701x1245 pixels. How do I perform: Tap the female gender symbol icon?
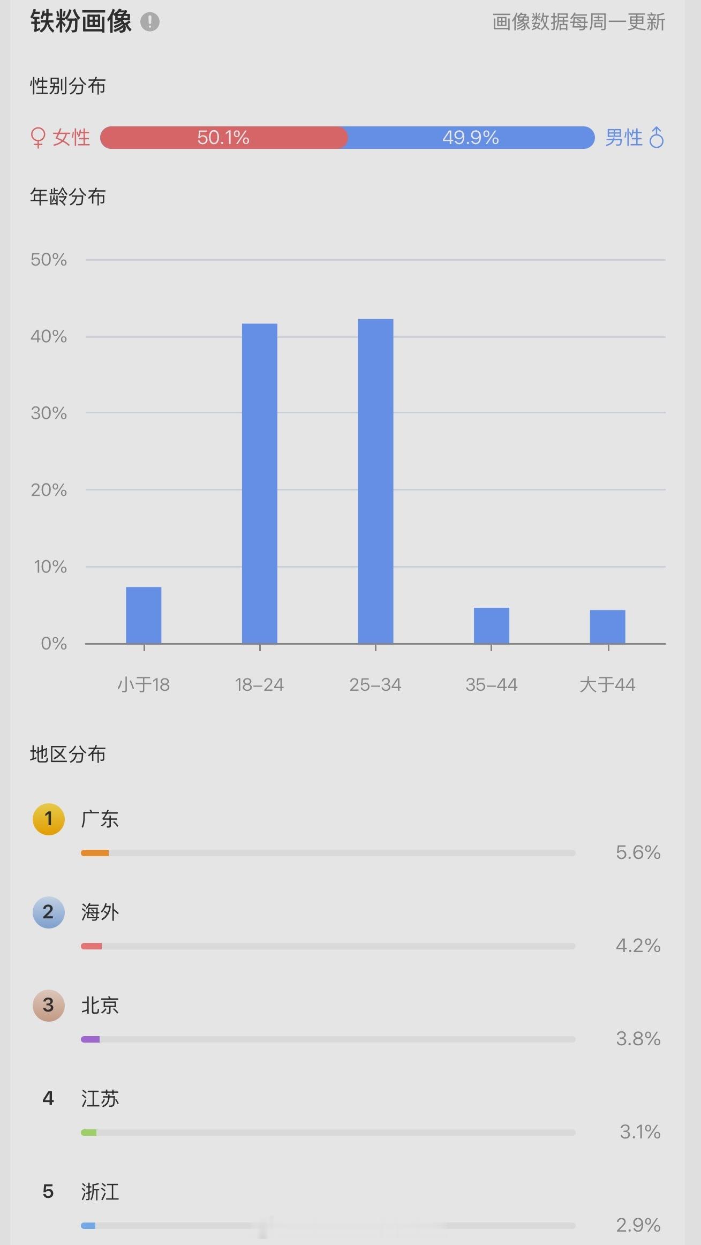point(38,138)
